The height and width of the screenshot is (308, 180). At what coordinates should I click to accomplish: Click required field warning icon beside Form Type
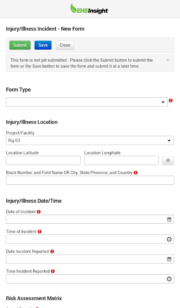[x=171, y=101]
